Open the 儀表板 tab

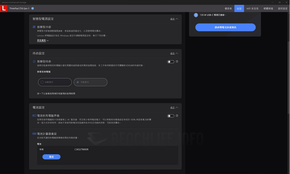(229, 9)
